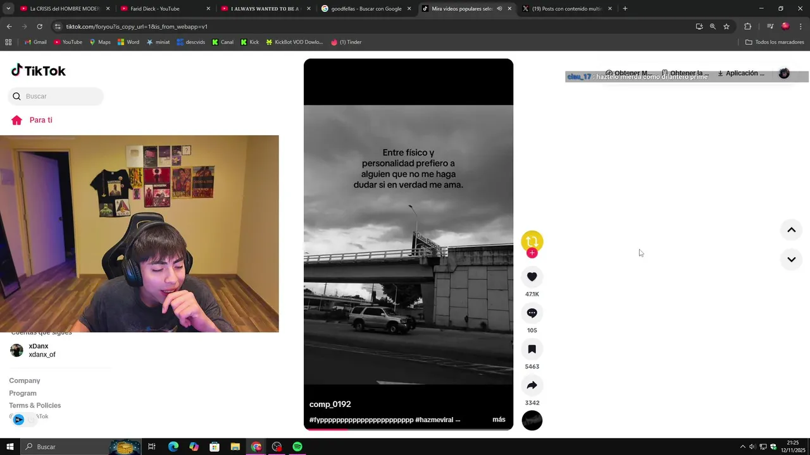This screenshot has width=810, height=455.
Task: Show hidden system tray icons
Action: pos(742,447)
